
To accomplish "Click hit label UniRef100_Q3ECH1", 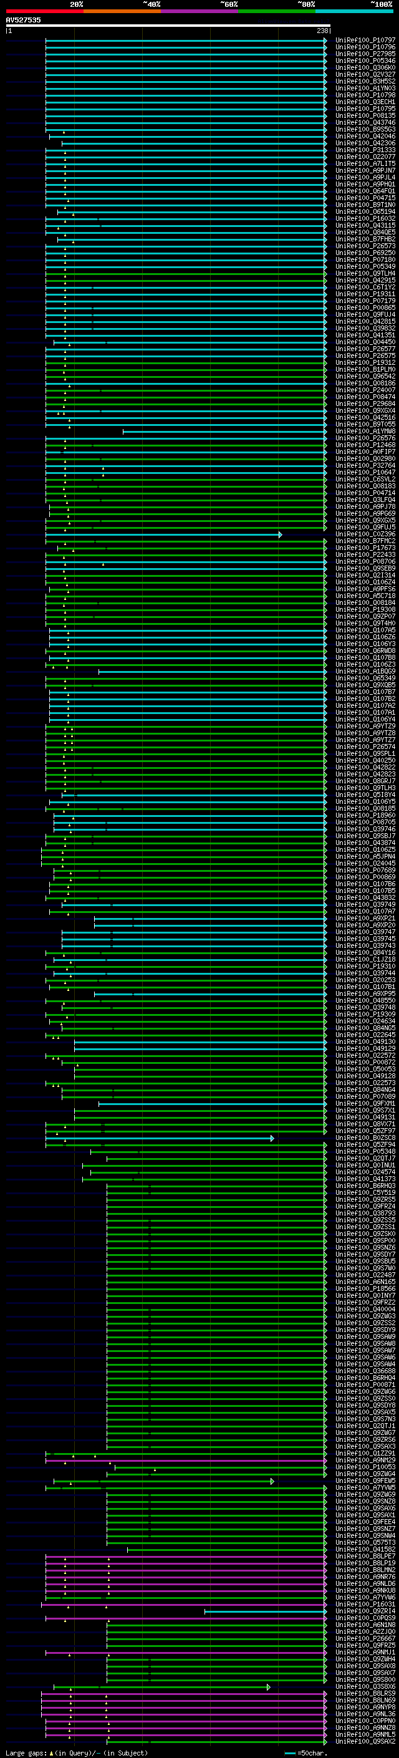I will (x=365, y=102).
